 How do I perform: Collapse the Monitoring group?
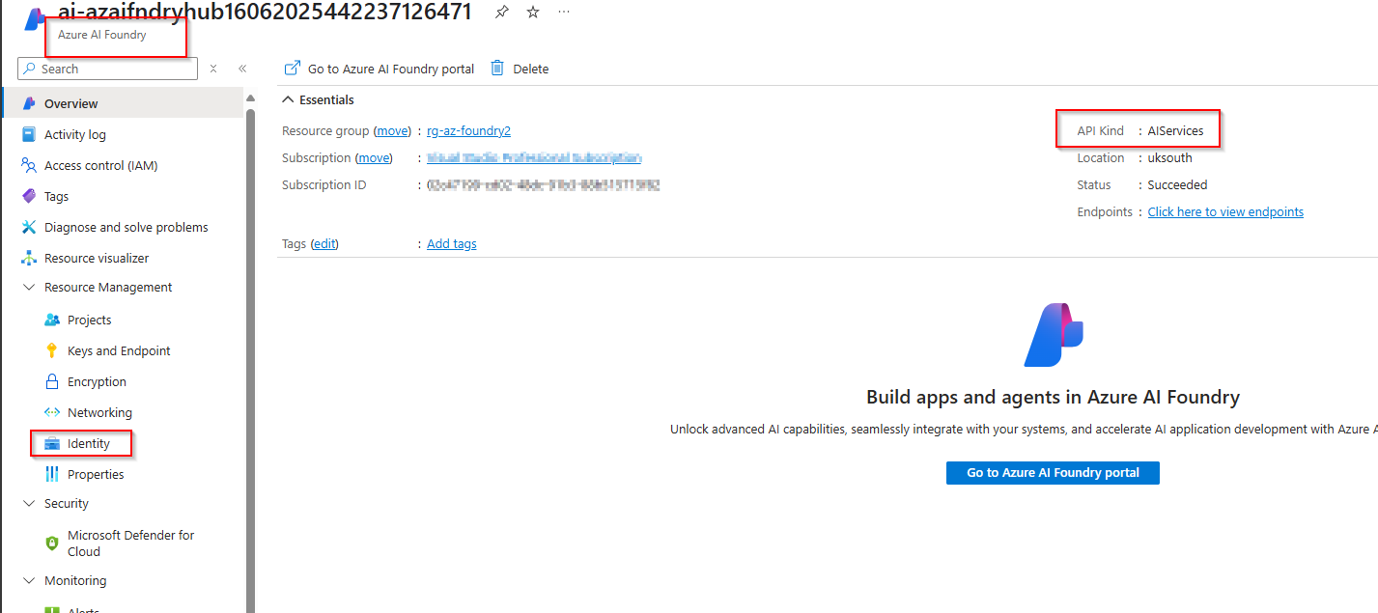pyautogui.click(x=29, y=580)
